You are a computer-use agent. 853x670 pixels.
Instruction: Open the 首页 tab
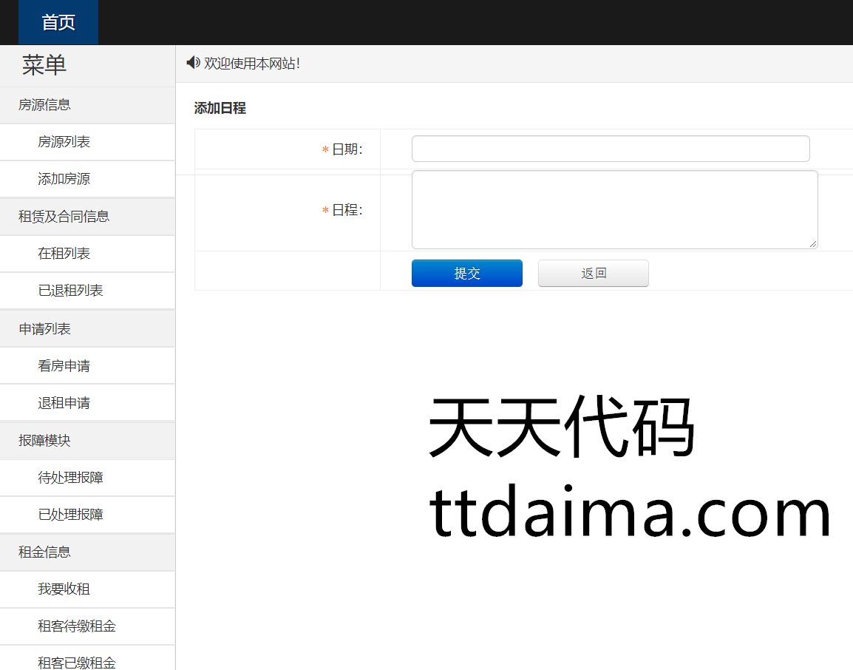[x=58, y=22]
